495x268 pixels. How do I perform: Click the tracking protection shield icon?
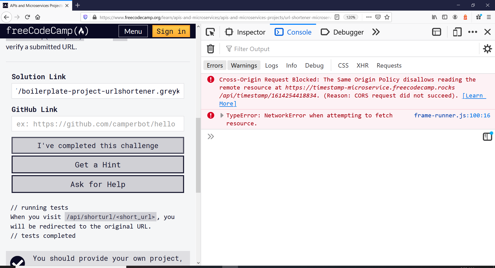[x=85, y=17]
